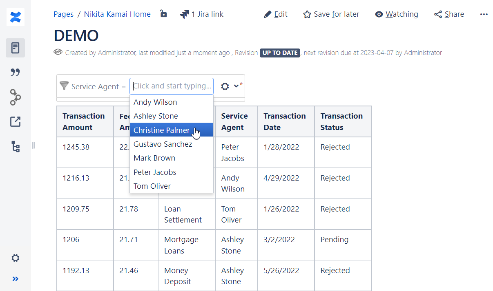Open the table filter settings gear
The image size is (493, 291).
click(x=225, y=86)
